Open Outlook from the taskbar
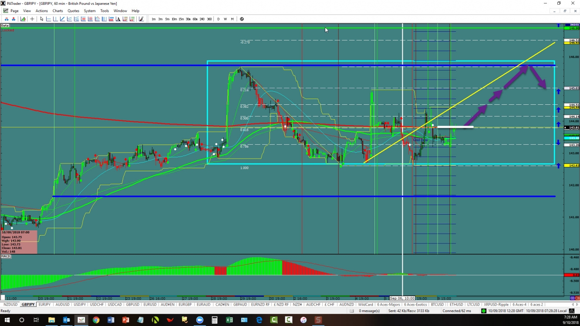Image resolution: width=580 pixels, height=326 pixels. pyautogui.click(x=66, y=320)
